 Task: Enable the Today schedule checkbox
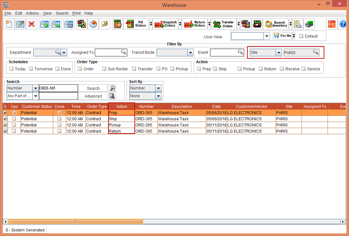[x=12, y=69]
